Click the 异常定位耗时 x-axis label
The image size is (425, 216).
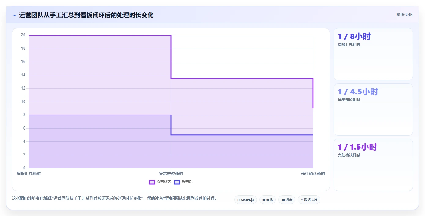[171, 174]
